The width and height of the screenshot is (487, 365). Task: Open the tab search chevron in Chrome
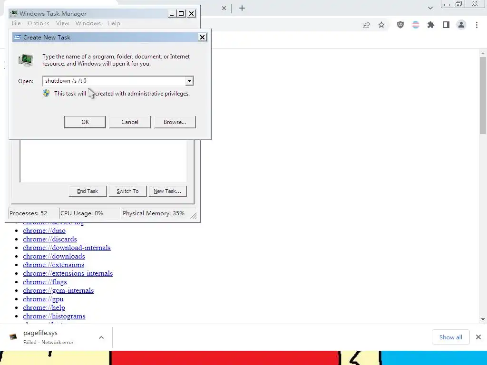coord(430,8)
